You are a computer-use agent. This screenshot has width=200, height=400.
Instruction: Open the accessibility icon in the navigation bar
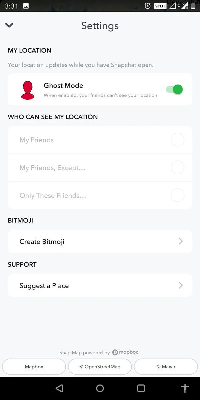point(185,388)
